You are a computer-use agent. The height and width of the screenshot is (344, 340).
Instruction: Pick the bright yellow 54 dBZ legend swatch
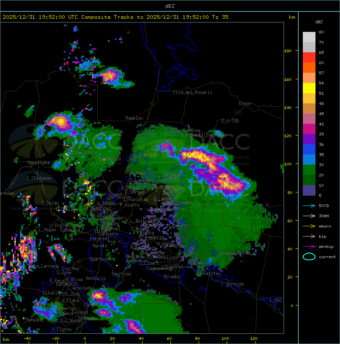pos(309,88)
